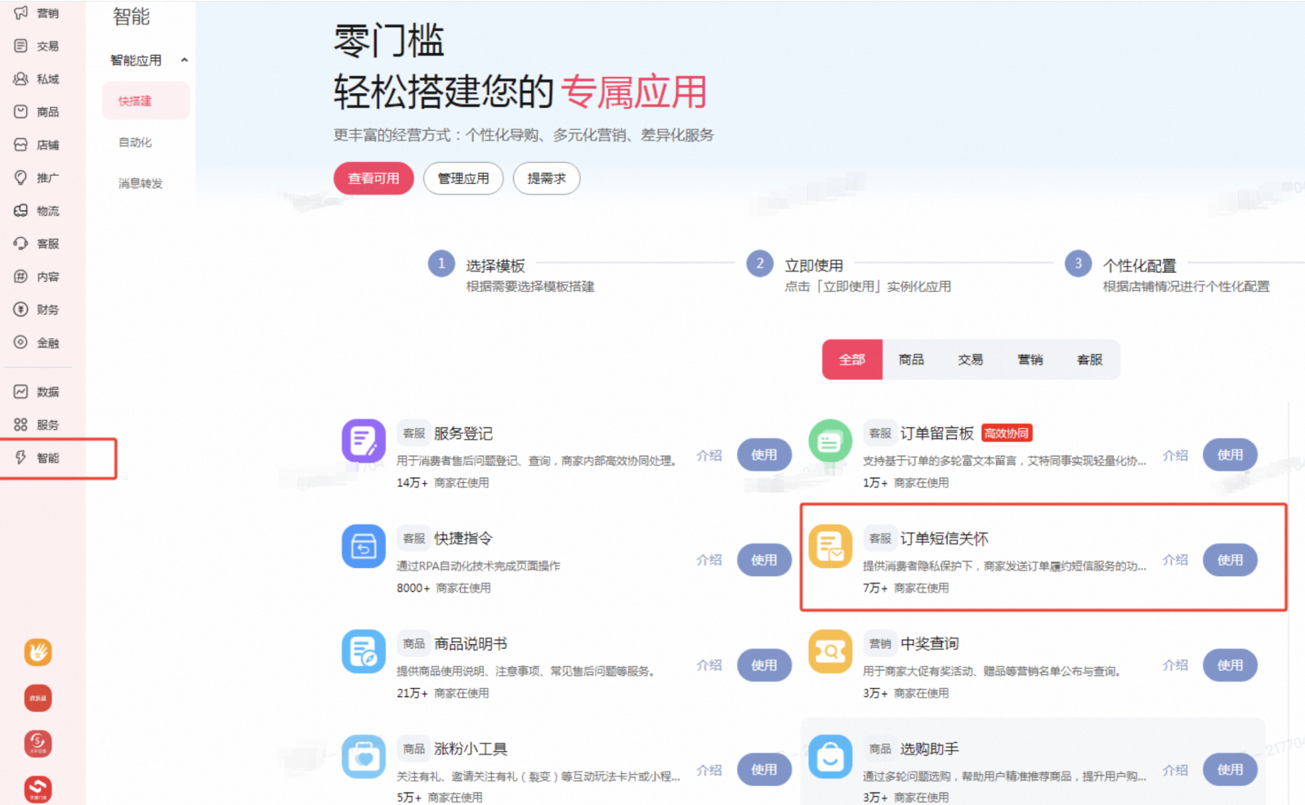This screenshot has height=805, width=1305.
Task: Open 介绍 link for 服务登记
Action: click(709, 455)
